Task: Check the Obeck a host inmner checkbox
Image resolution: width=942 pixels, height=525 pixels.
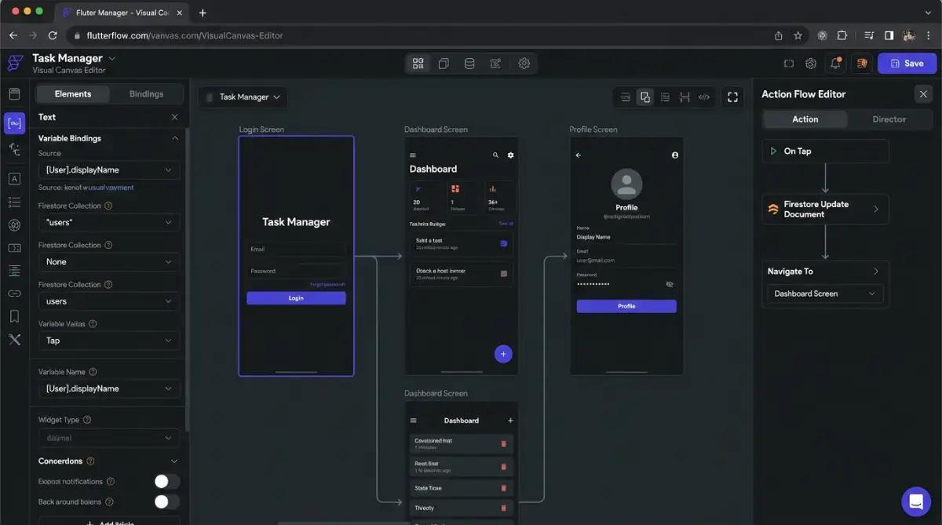Action: [503, 273]
